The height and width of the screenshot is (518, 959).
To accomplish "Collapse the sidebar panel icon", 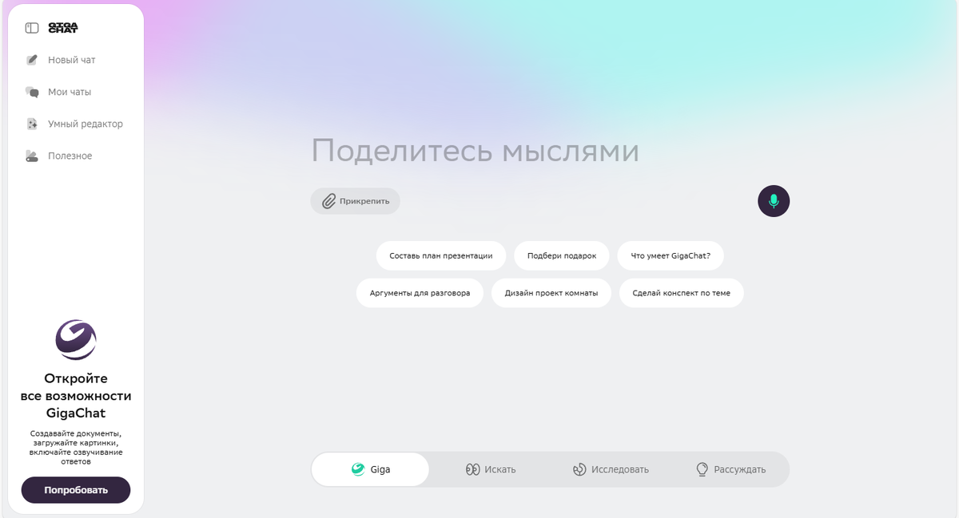I will [32, 28].
